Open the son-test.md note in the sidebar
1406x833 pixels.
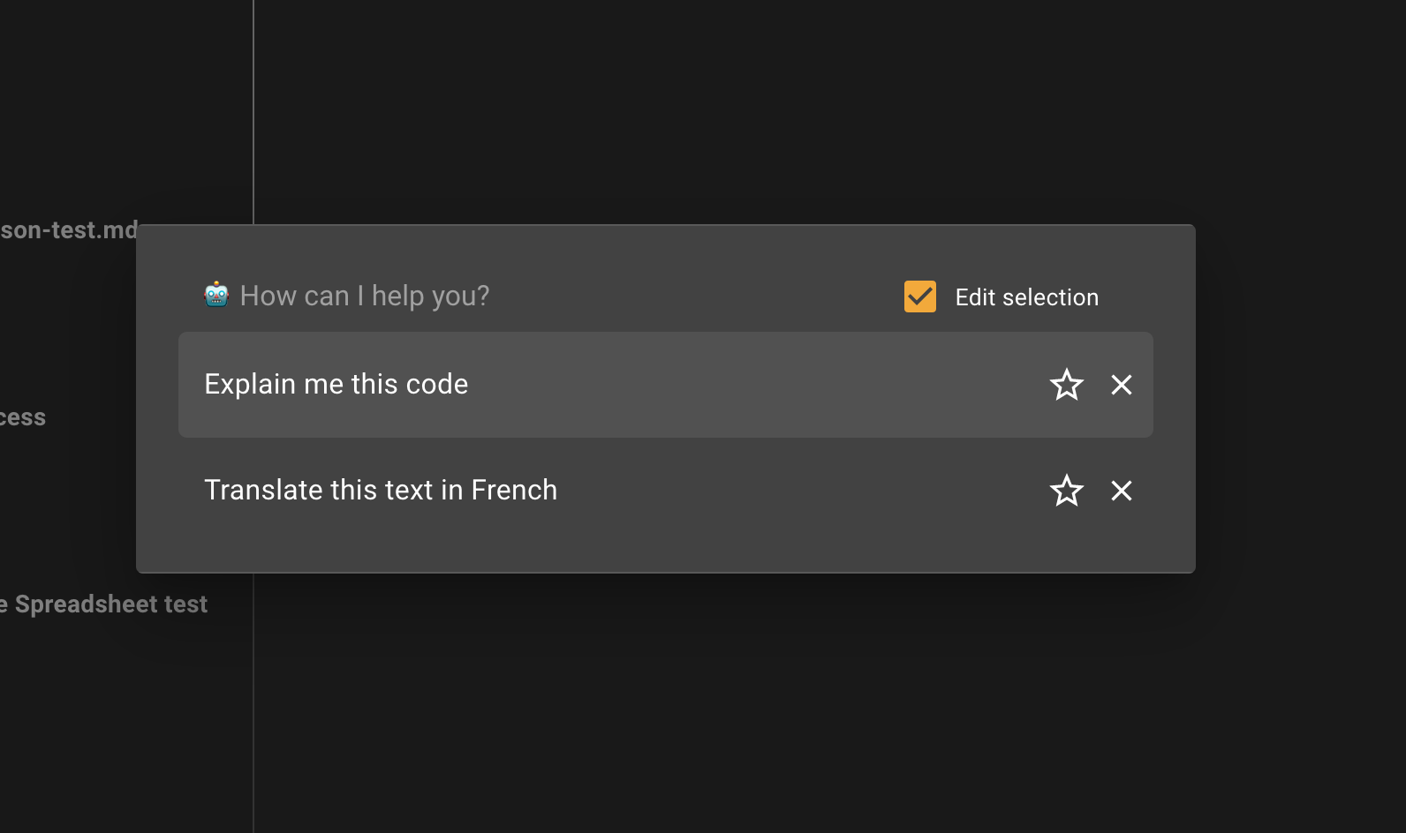66,230
